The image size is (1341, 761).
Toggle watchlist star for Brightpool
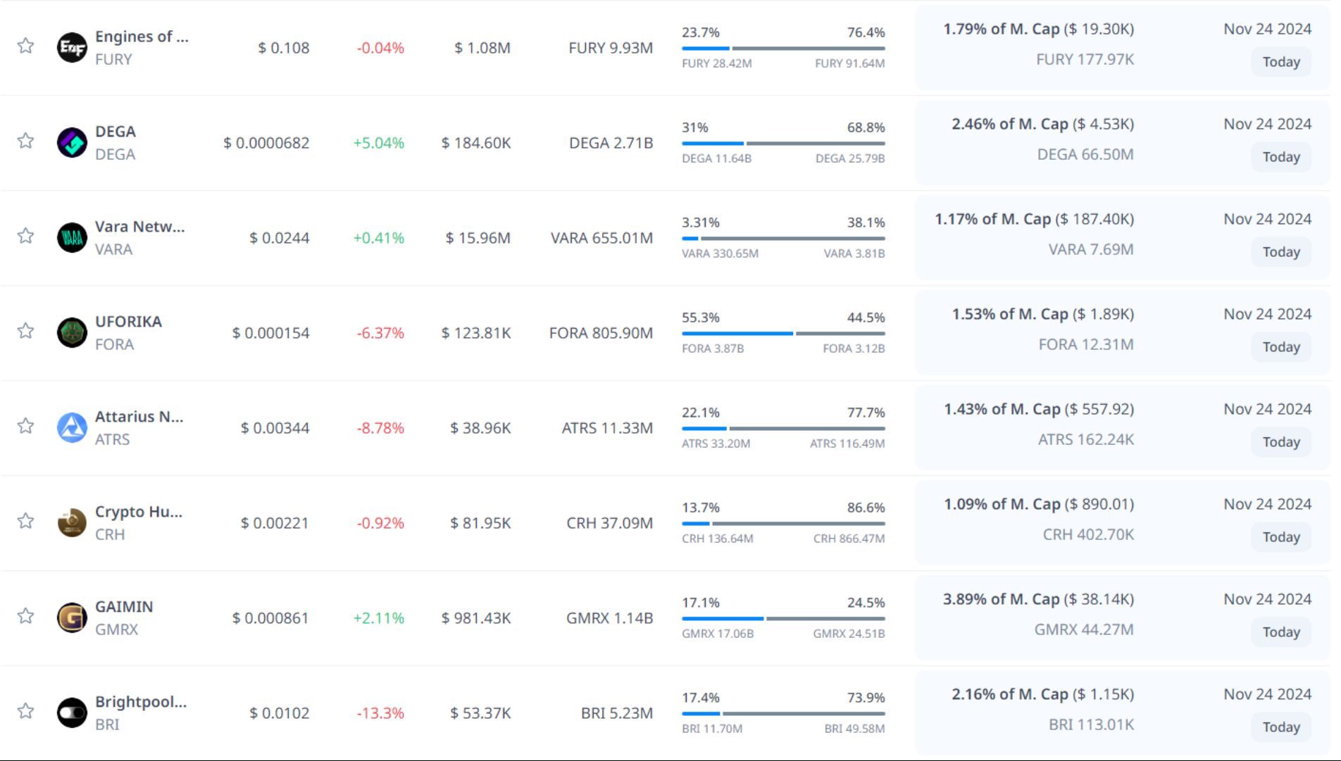26,711
